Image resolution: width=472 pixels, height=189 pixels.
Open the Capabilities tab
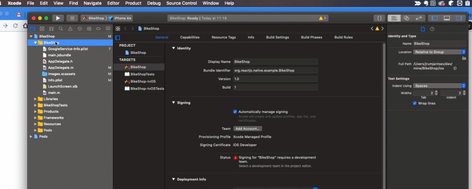point(190,38)
